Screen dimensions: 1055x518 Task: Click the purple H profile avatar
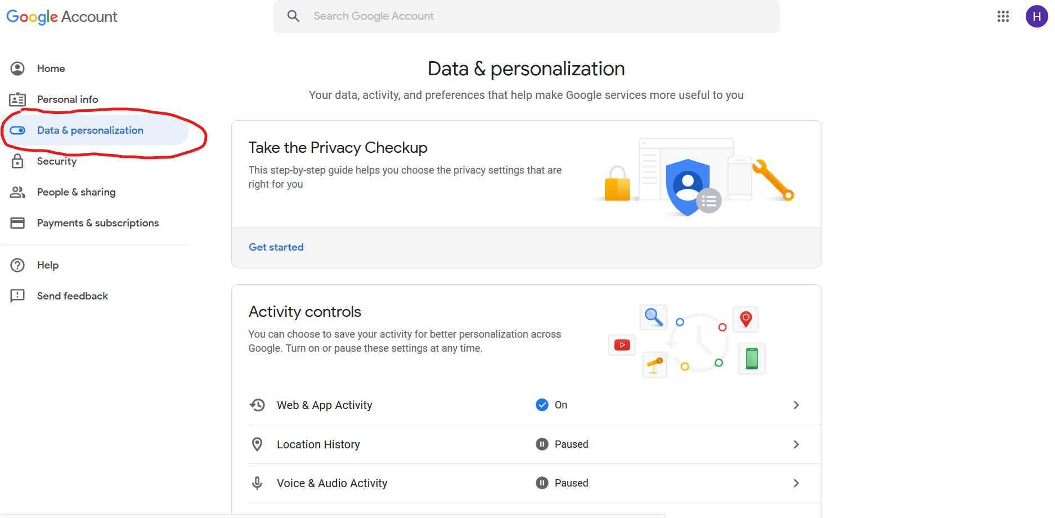pyautogui.click(x=1036, y=16)
